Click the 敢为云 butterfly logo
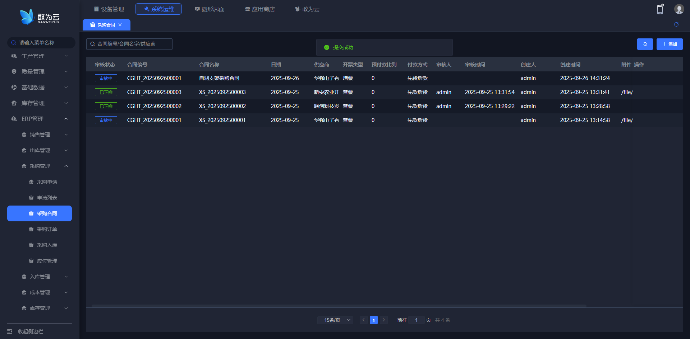690x339 pixels. pos(27,17)
